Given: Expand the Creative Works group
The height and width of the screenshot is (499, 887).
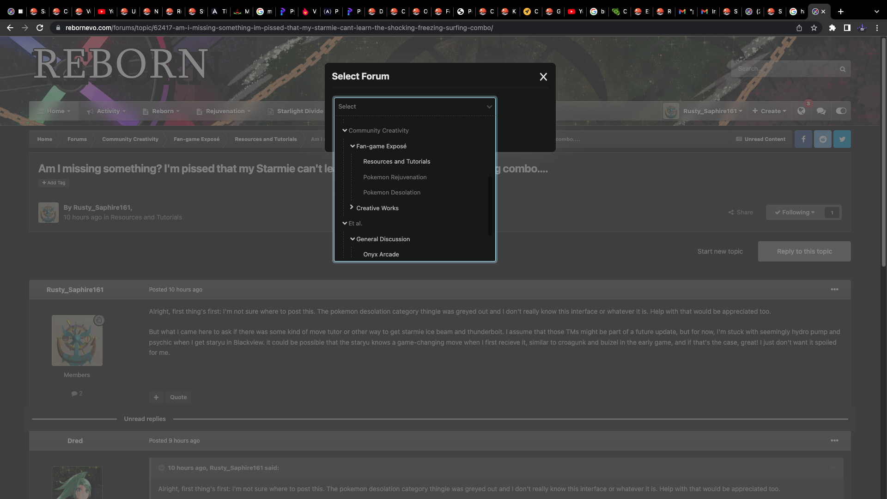Looking at the screenshot, I should click(352, 207).
